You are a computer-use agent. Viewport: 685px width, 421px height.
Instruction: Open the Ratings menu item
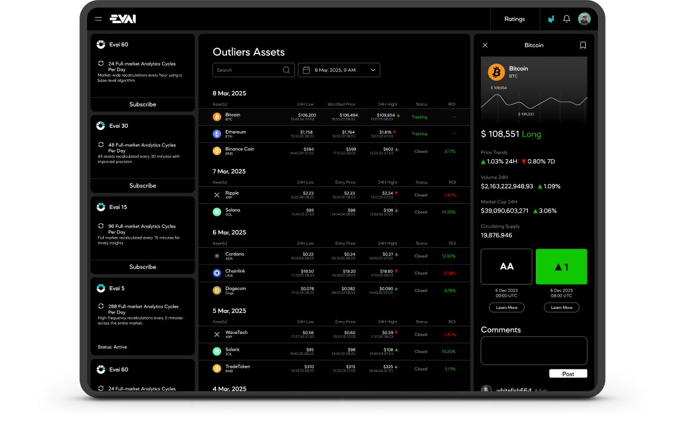pyautogui.click(x=514, y=19)
